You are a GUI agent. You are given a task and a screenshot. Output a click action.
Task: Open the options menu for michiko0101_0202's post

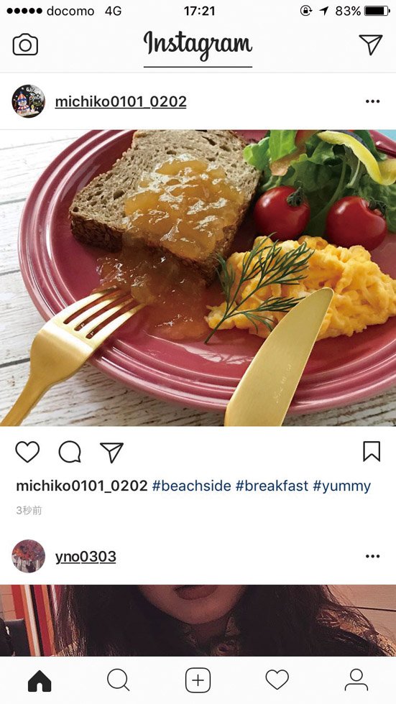coord(372,101)
